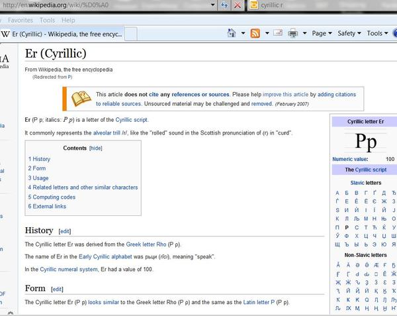Image resolution: width=397 pixels, height=316 pixels.
Task: Hide the Contents box via hide link
Action: (x=96, y=148)
